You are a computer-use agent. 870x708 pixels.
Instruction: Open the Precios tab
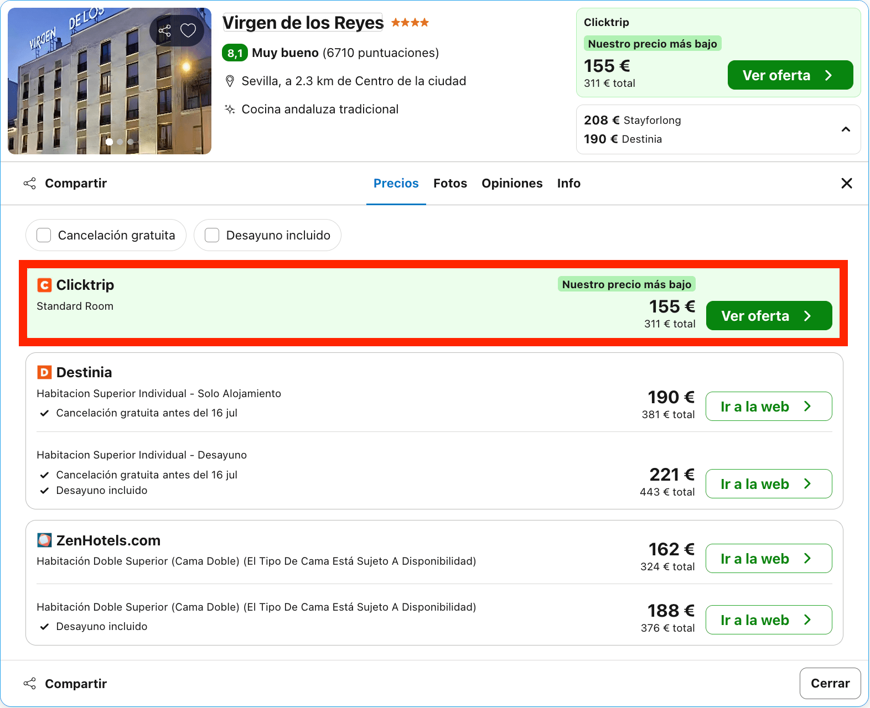[396, 183]
